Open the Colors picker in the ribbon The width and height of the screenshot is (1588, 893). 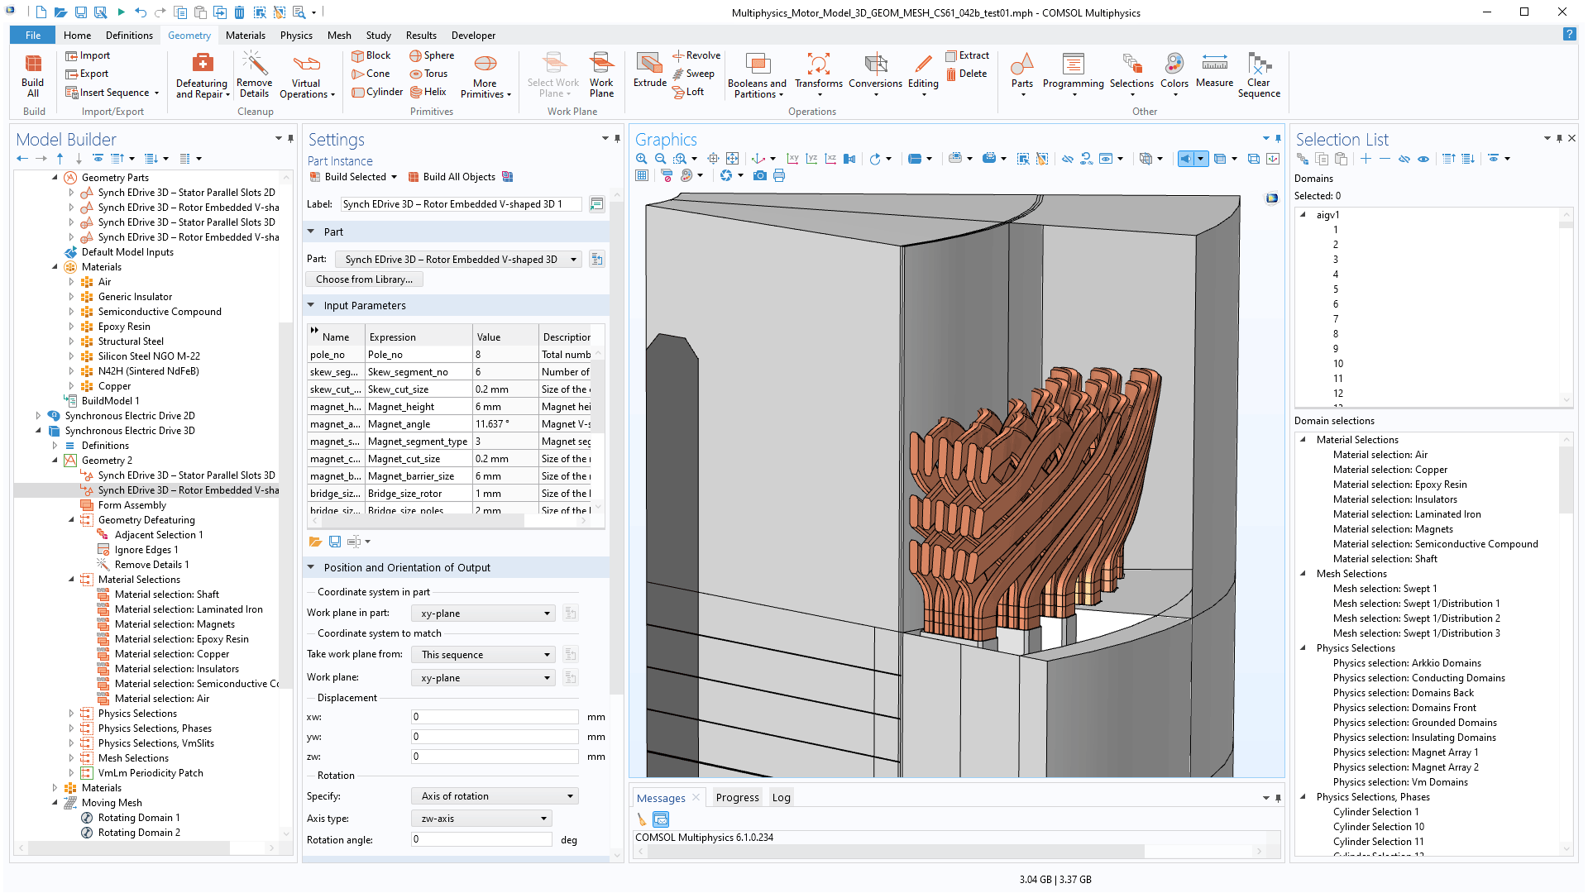coord(1174,74)
